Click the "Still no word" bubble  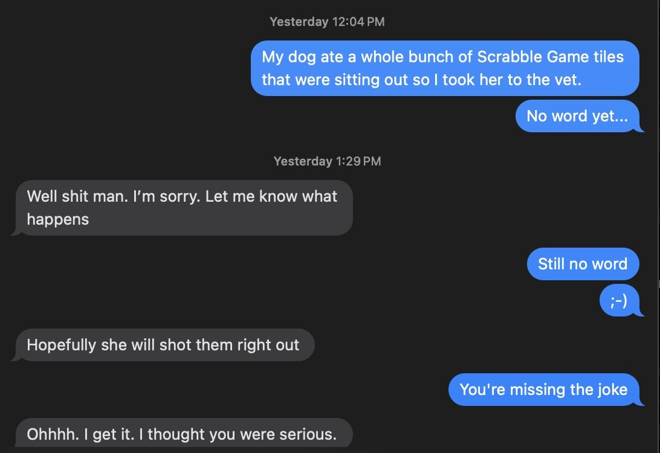(582, 264)
